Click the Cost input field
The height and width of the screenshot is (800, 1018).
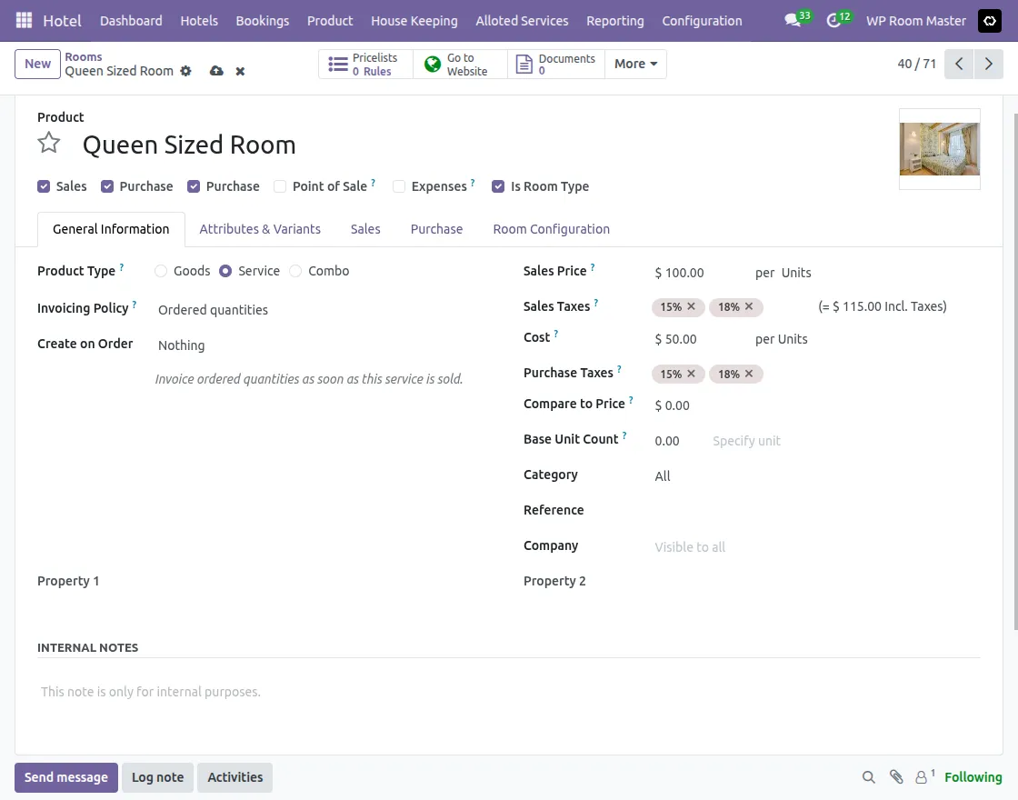click(698, 339)
